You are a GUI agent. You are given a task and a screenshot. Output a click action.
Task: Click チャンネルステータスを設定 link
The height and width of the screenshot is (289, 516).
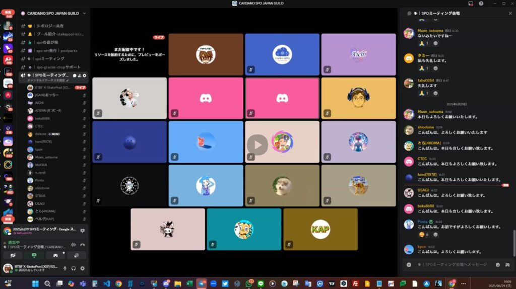[x=48, y=80]
